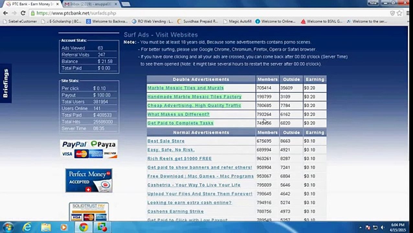The image size is (413, 233).
Task: Open the Welcome to Backwa... bookmark
Action: coord(107,21)
